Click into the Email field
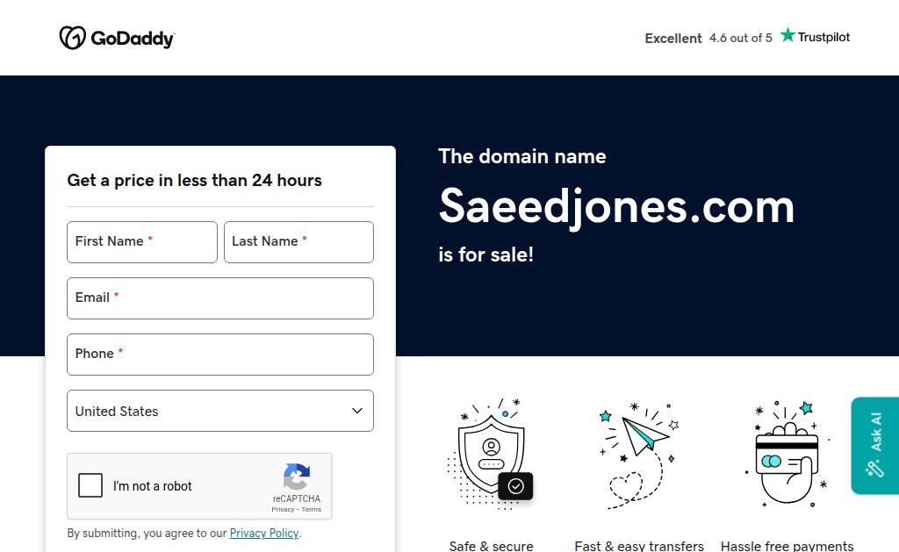This screenshot has width=899, height=552. click(220, 298)
